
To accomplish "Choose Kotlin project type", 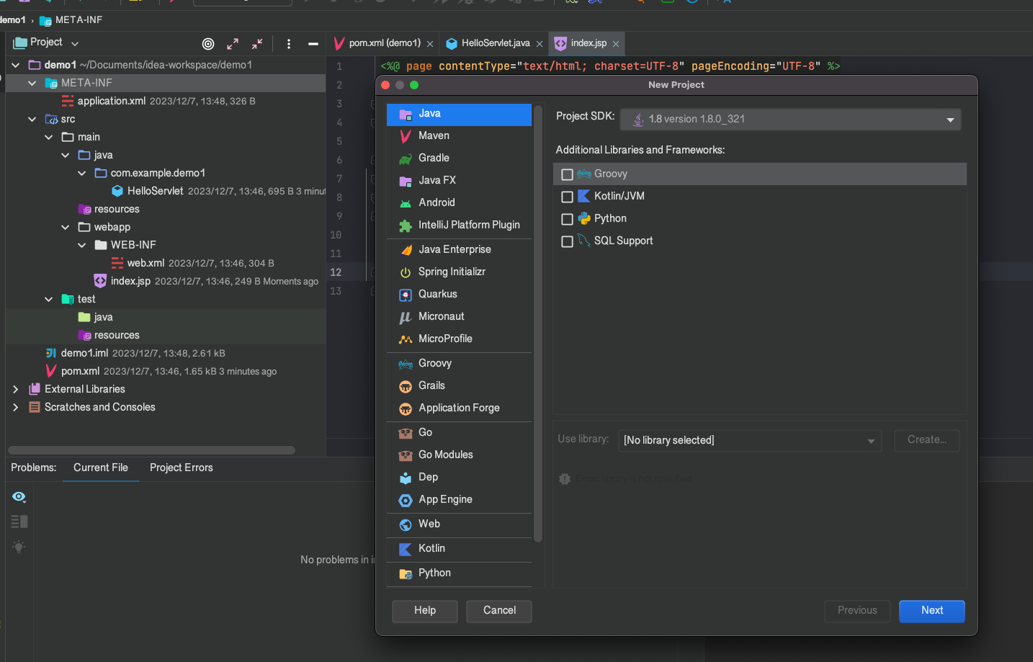I will coord(459,548).
